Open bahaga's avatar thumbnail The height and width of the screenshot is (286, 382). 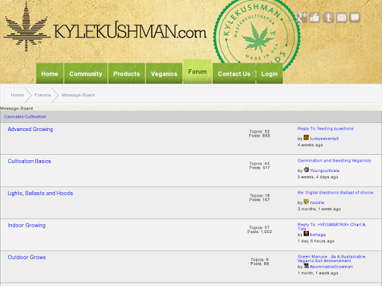click(306, 234)
